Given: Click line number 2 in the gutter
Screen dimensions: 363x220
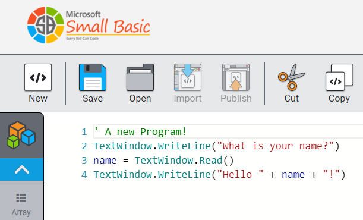Looking at the screenshot, I should pyautogui.click(x=84, y=146).
